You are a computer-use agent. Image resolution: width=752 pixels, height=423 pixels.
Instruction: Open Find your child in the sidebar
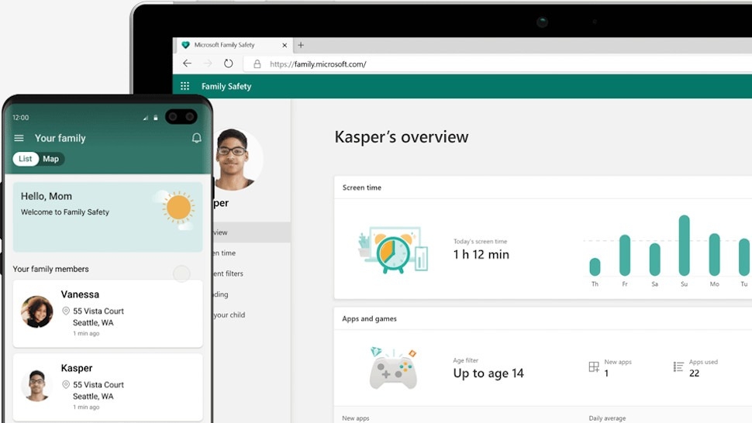(252, 315)
